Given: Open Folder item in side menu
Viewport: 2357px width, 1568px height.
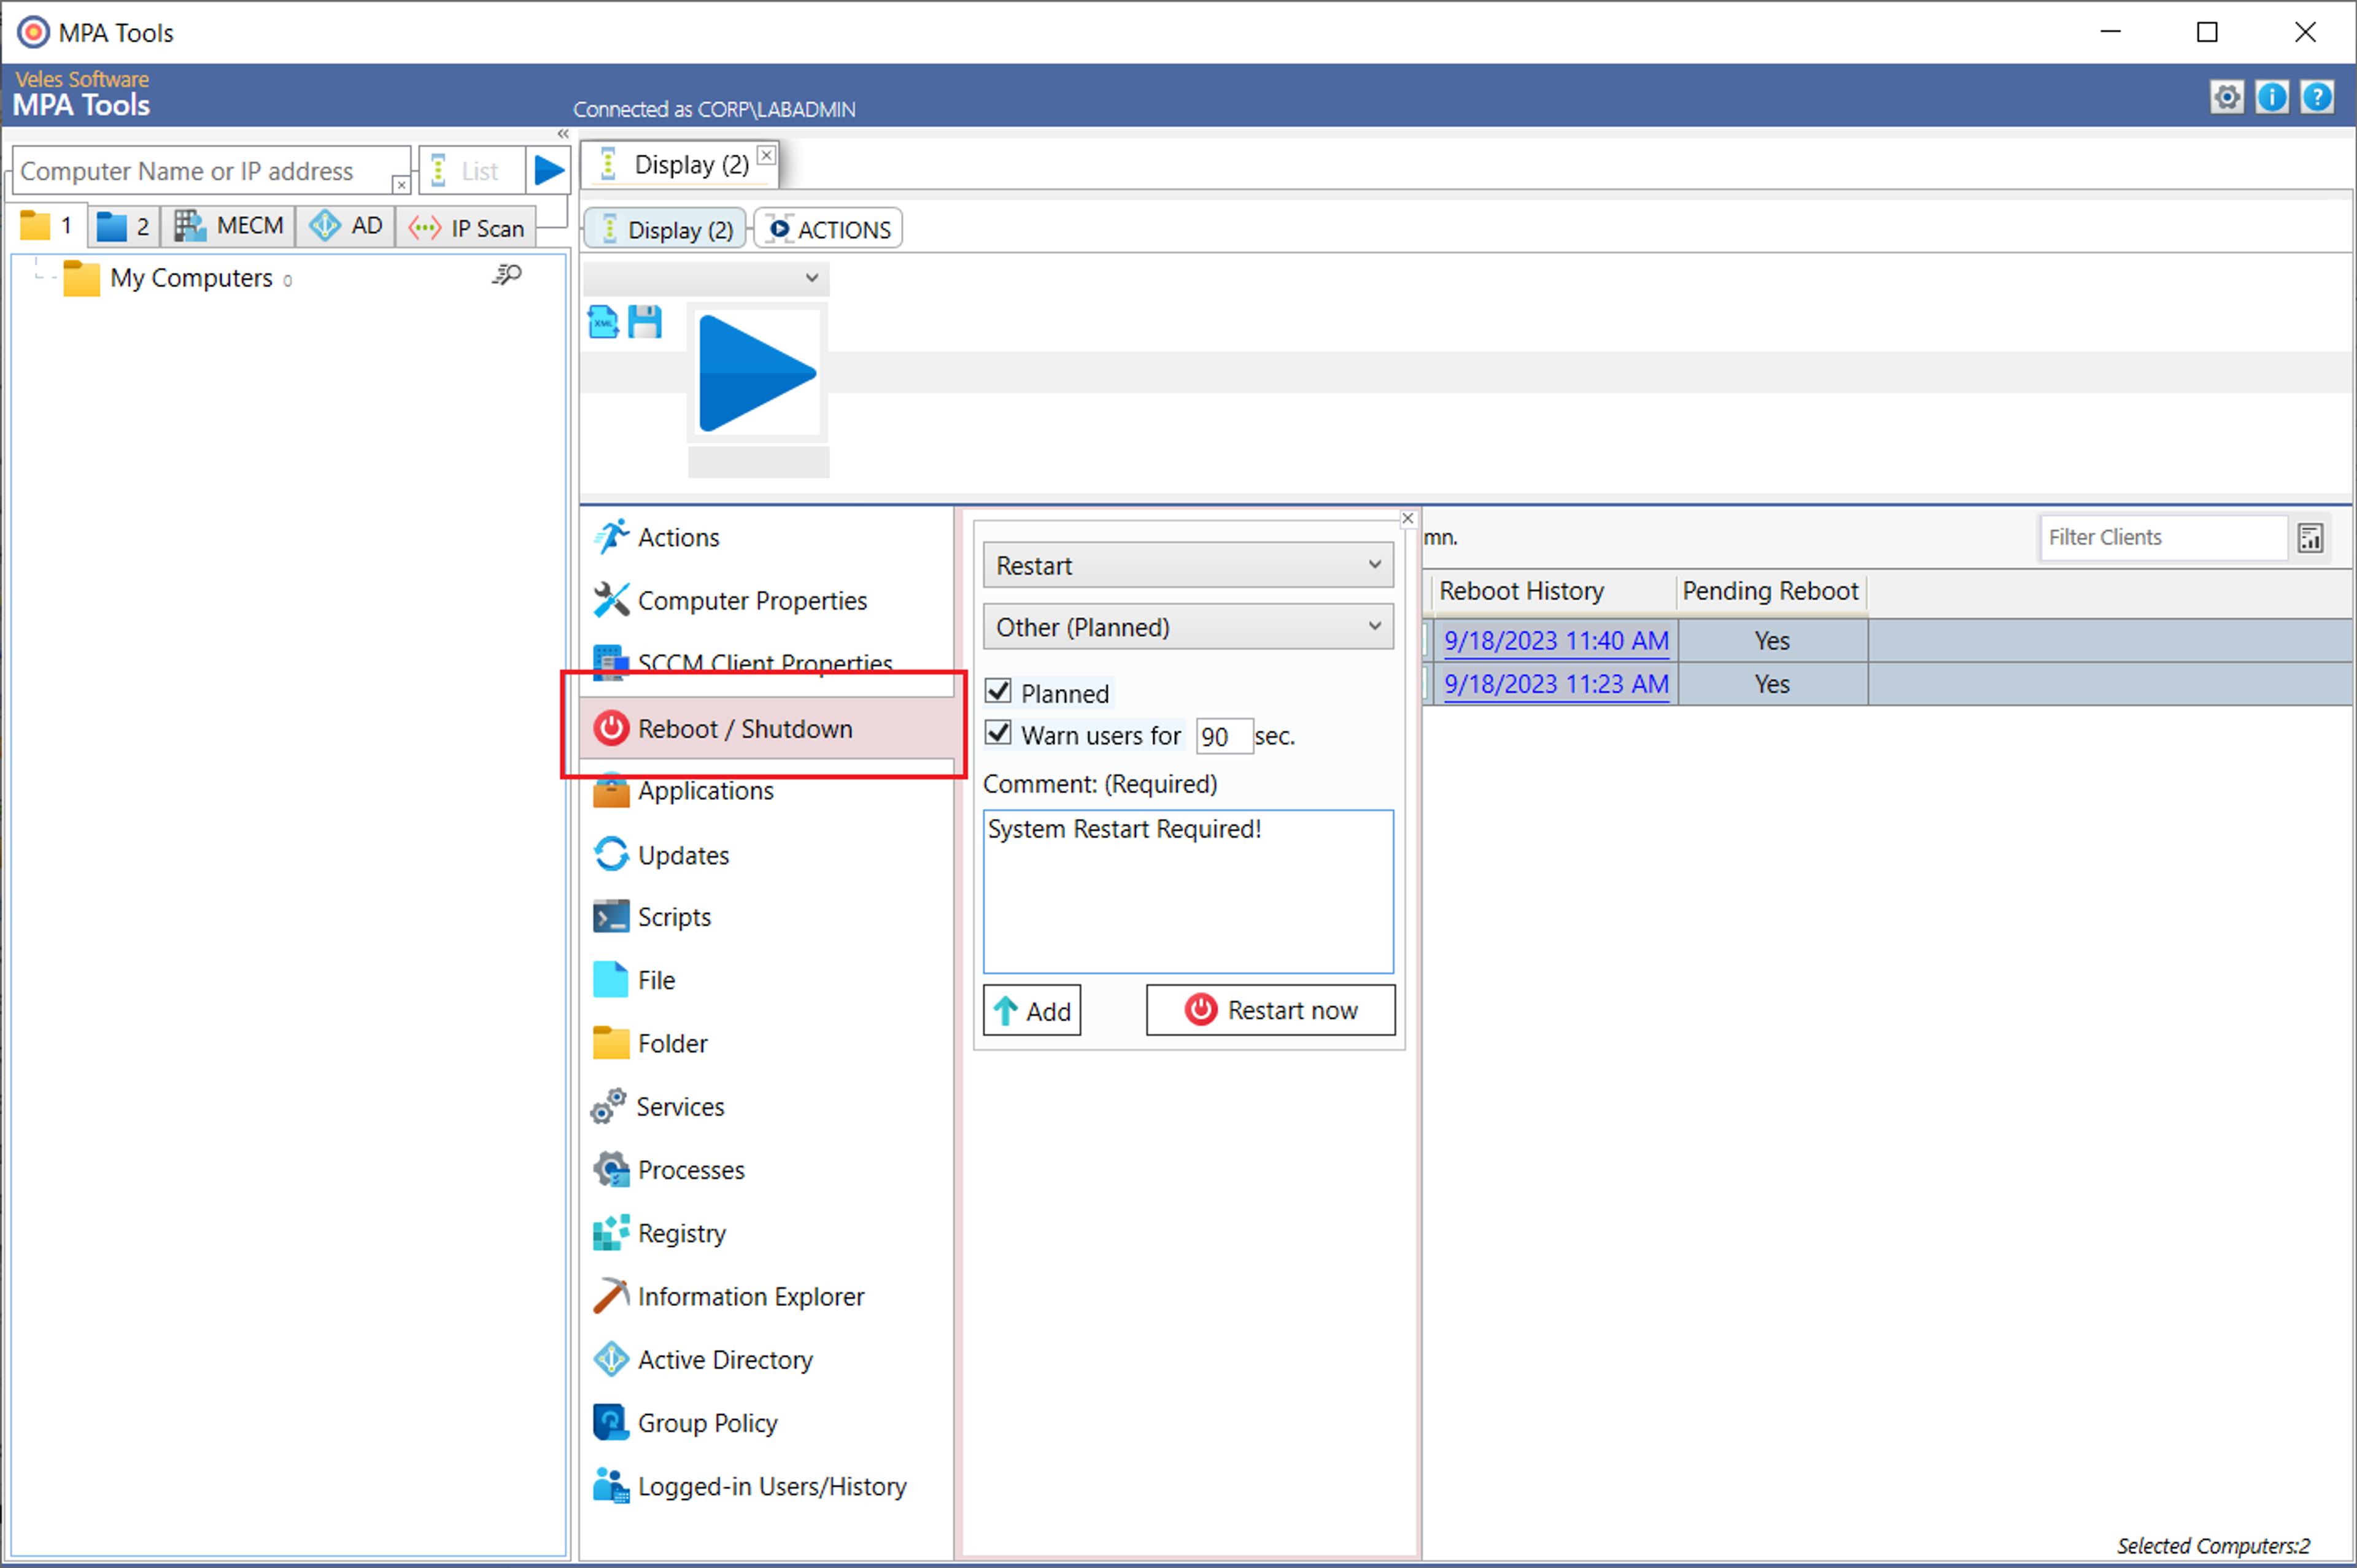Looking at the screenshot, I should click(650, 1043).
